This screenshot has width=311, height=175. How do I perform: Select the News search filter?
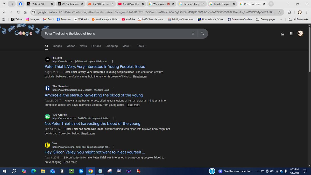[x=83, y=46]
